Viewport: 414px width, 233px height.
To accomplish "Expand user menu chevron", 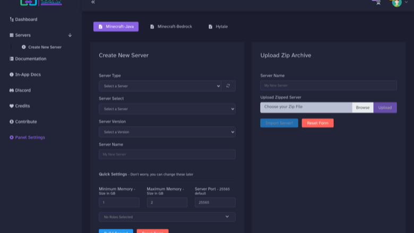I will [x=407, y=2].
